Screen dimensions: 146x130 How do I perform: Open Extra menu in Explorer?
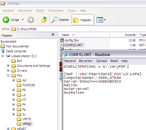[72, 11]
